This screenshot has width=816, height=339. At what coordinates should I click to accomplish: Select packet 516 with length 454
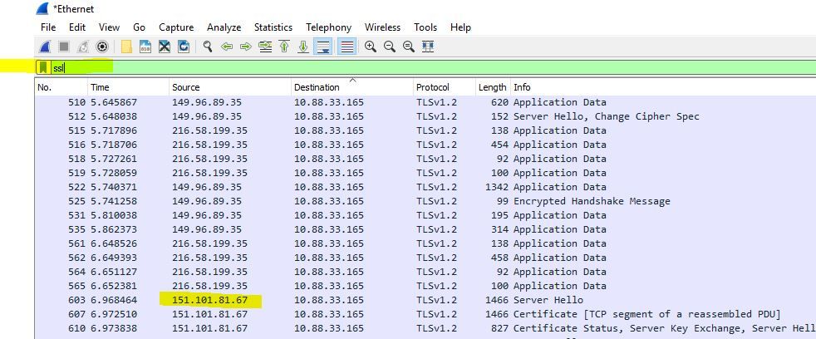point(425,145)
